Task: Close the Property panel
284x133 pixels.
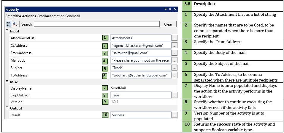Action: point(175,10)
